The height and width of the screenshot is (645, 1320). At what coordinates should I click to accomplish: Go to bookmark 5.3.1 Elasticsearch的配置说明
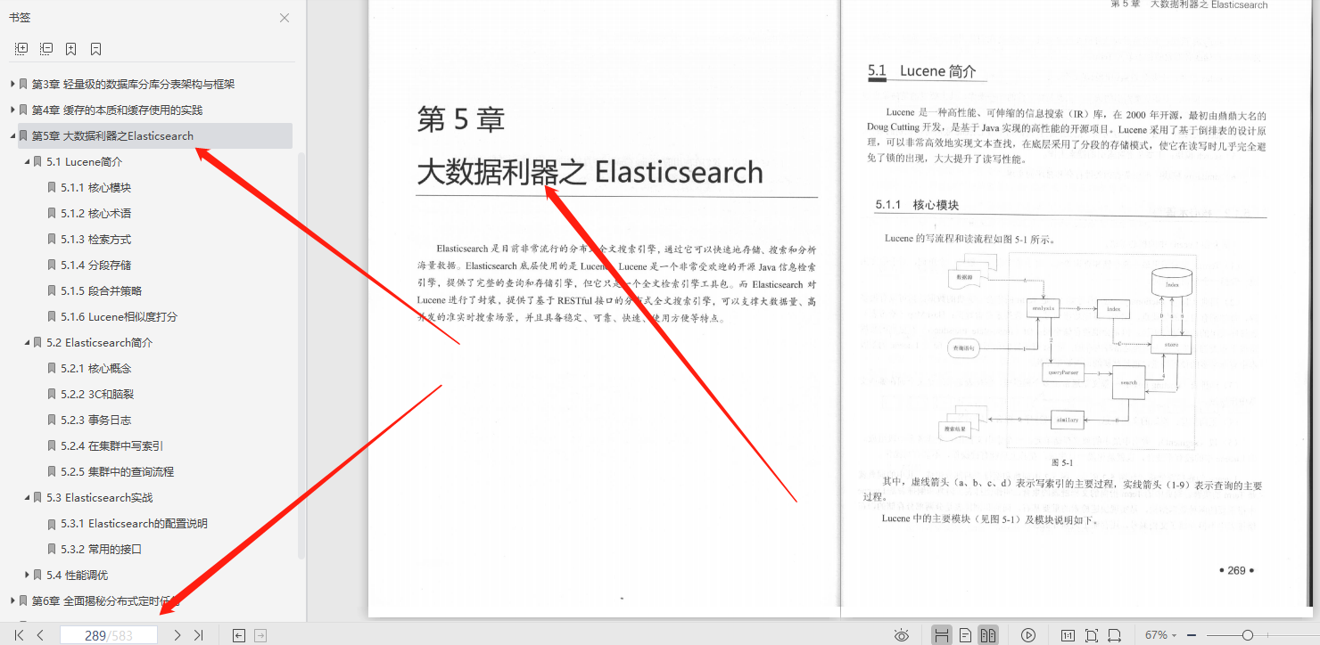coord(134,523)
